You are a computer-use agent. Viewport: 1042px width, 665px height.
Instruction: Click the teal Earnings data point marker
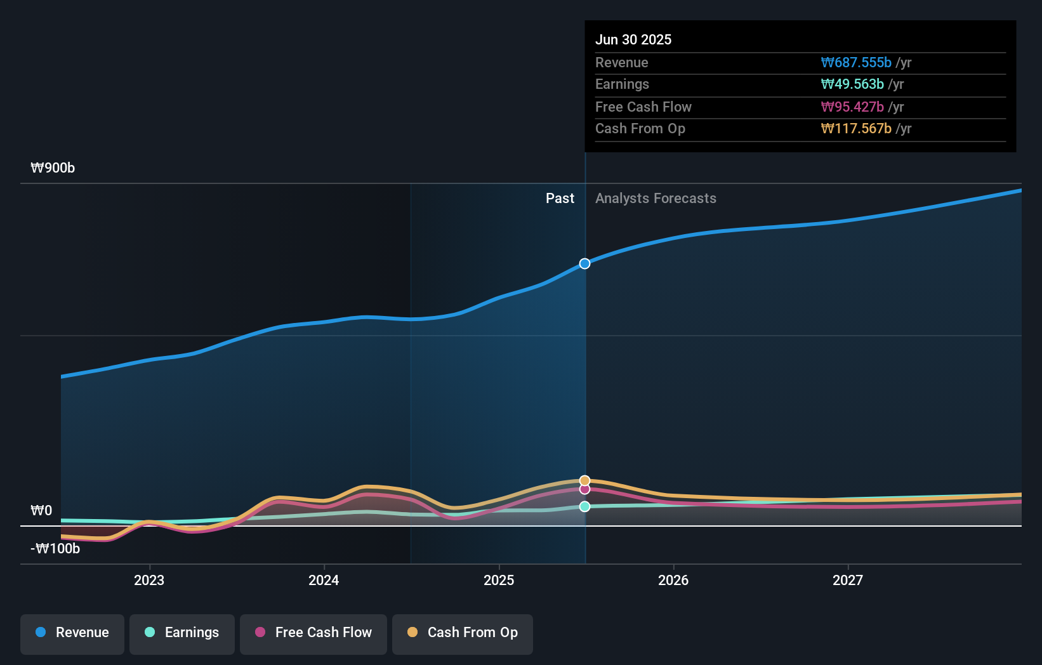coord(584,506)
